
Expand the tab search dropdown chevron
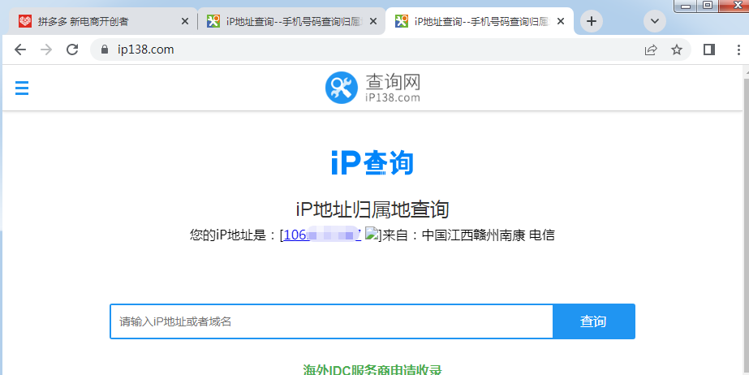pyautogui.click(x=655, y=21)
